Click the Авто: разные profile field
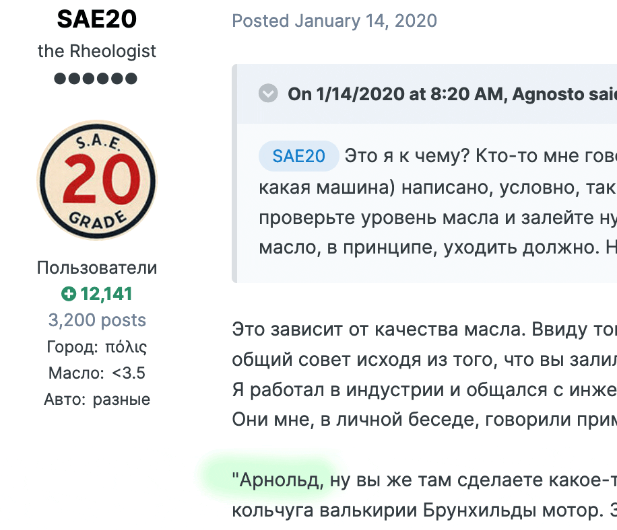Screen dimensions: 617x530 (97, 399)
